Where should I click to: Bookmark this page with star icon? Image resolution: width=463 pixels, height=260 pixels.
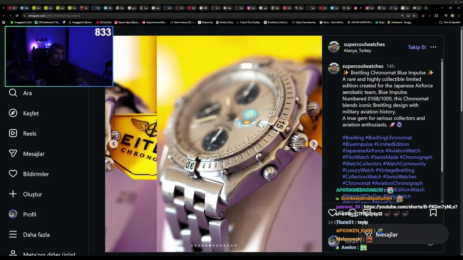point(414,16)
